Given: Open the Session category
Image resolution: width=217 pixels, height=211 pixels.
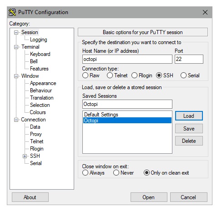Looking at the screenshot, I should (x=30, y=32).
